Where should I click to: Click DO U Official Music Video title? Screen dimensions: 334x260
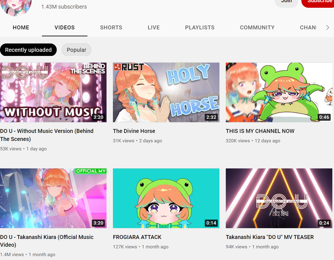(x=47, y=241)
